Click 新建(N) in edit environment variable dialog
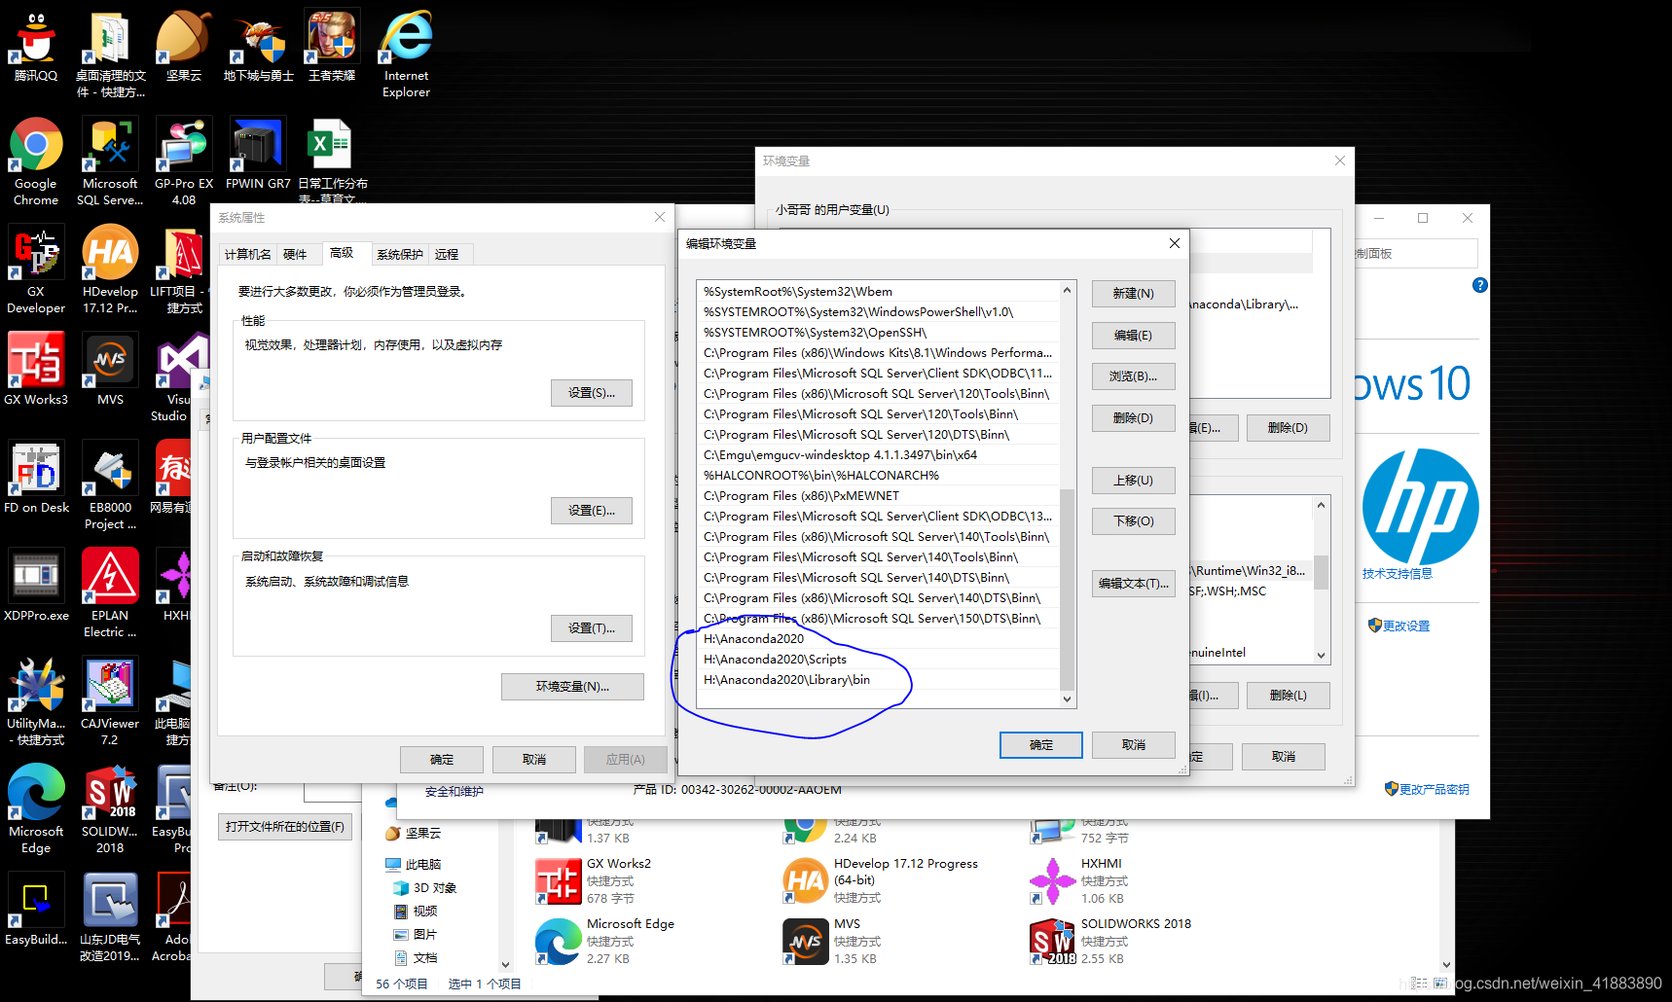1672x1002 pixels. pyautogui.click(x=1133, y=294)
